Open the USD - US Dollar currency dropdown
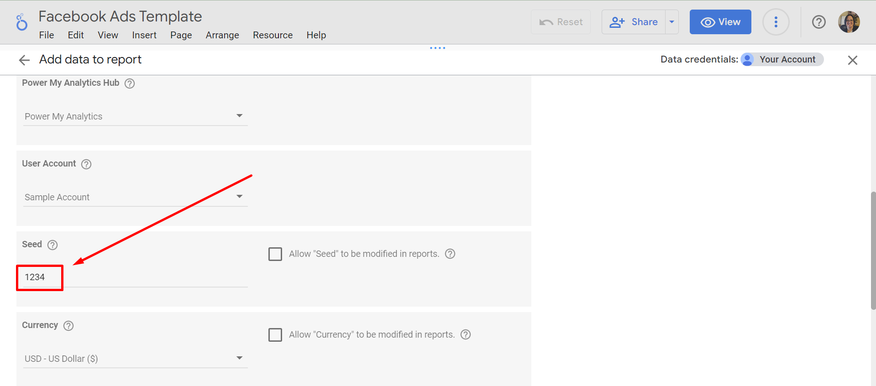 (x=135, y=359)
